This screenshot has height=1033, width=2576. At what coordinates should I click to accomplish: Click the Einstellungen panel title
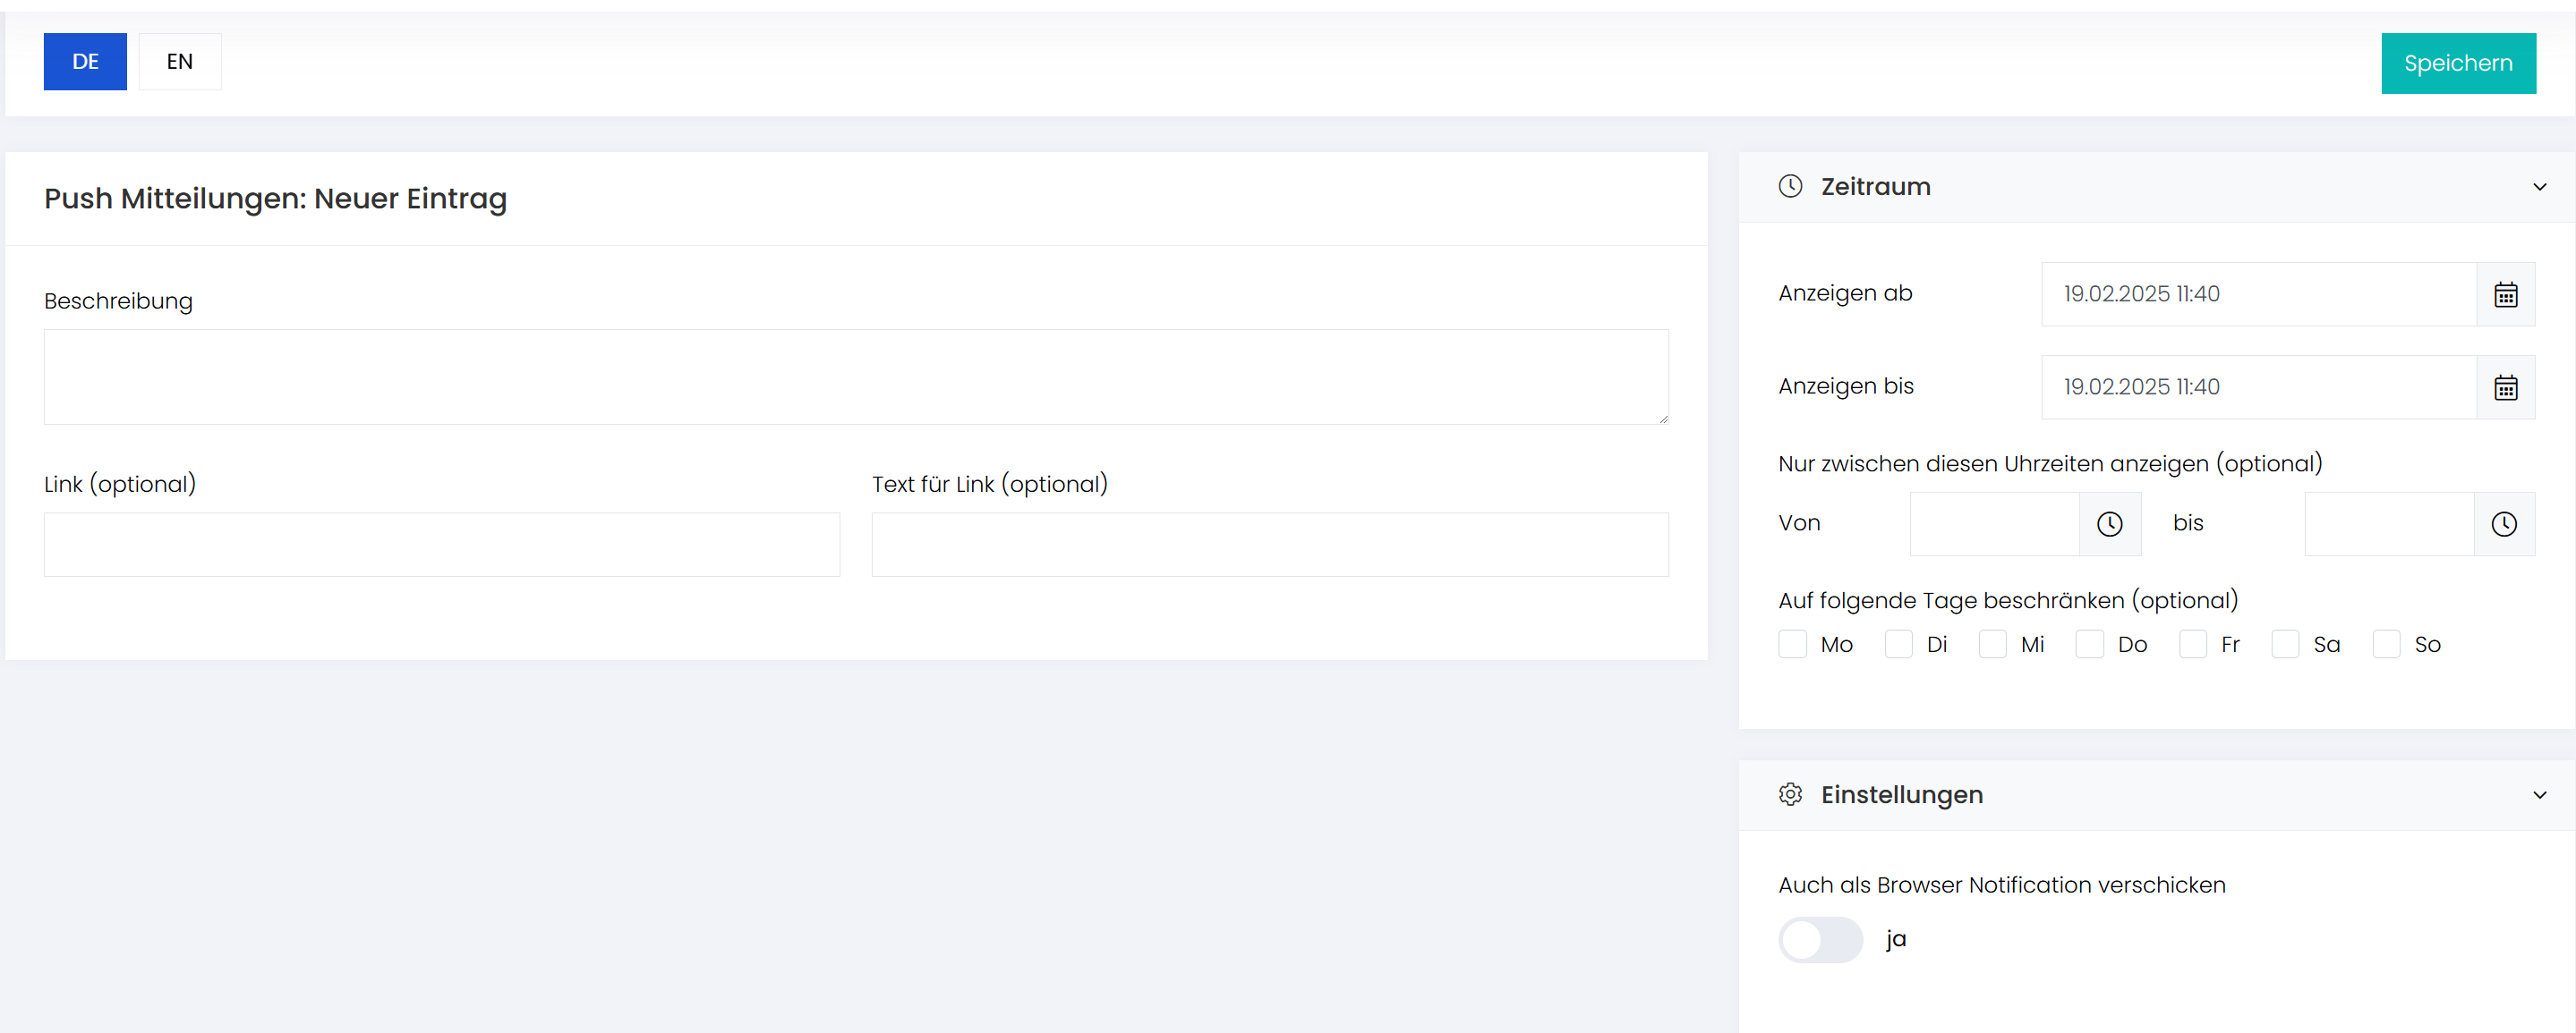pyautogui.click(x=1902, y=795)
